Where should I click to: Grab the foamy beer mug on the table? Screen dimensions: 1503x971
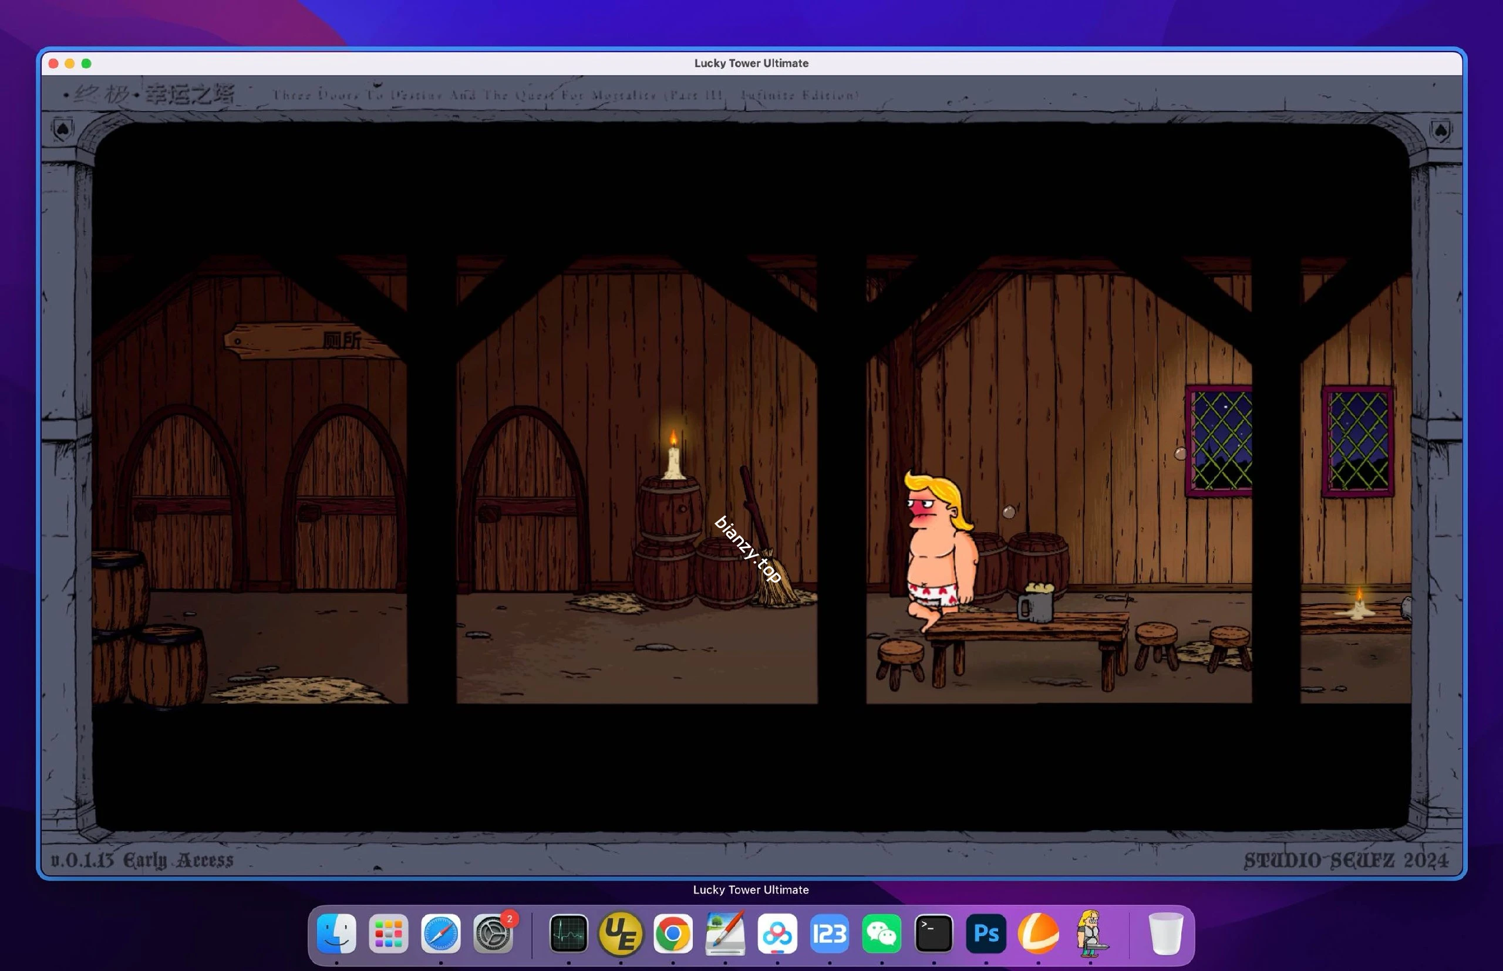[1036, 602]
